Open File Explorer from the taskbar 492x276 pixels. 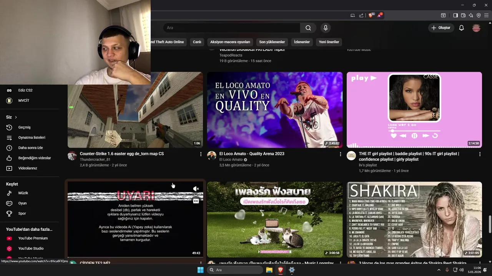coord(269,270)
